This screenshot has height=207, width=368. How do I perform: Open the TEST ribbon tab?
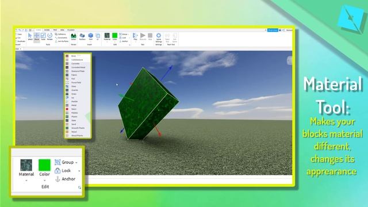pyautogui.click(x=55, y=30)
